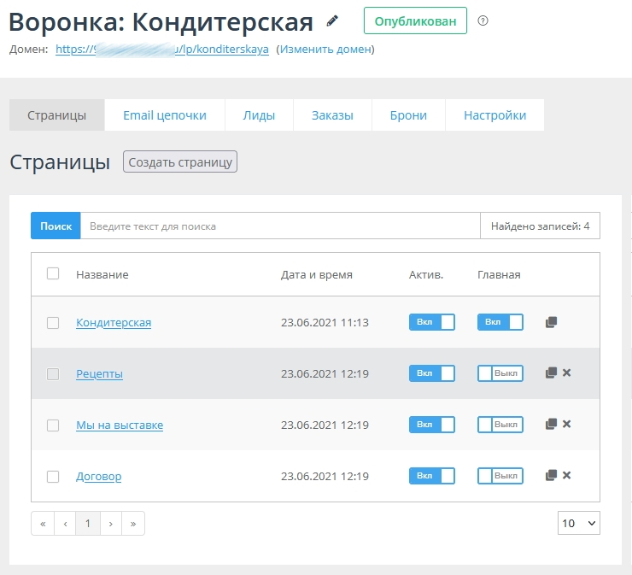Open the rows-per-page dropdown showing 10

(578, 523)
